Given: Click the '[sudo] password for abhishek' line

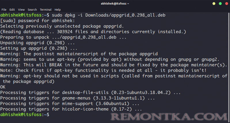Looking at the screenshot, I should [37, 21].
